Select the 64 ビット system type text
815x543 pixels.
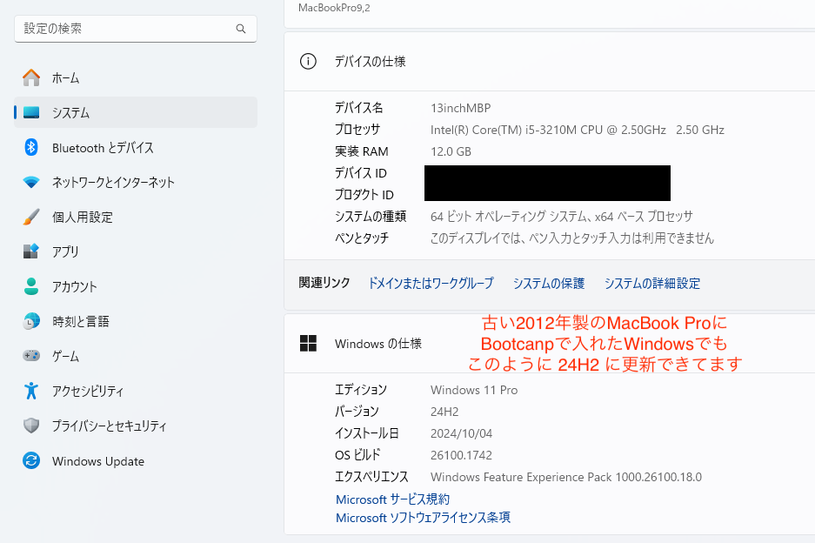tap(562, 217)
